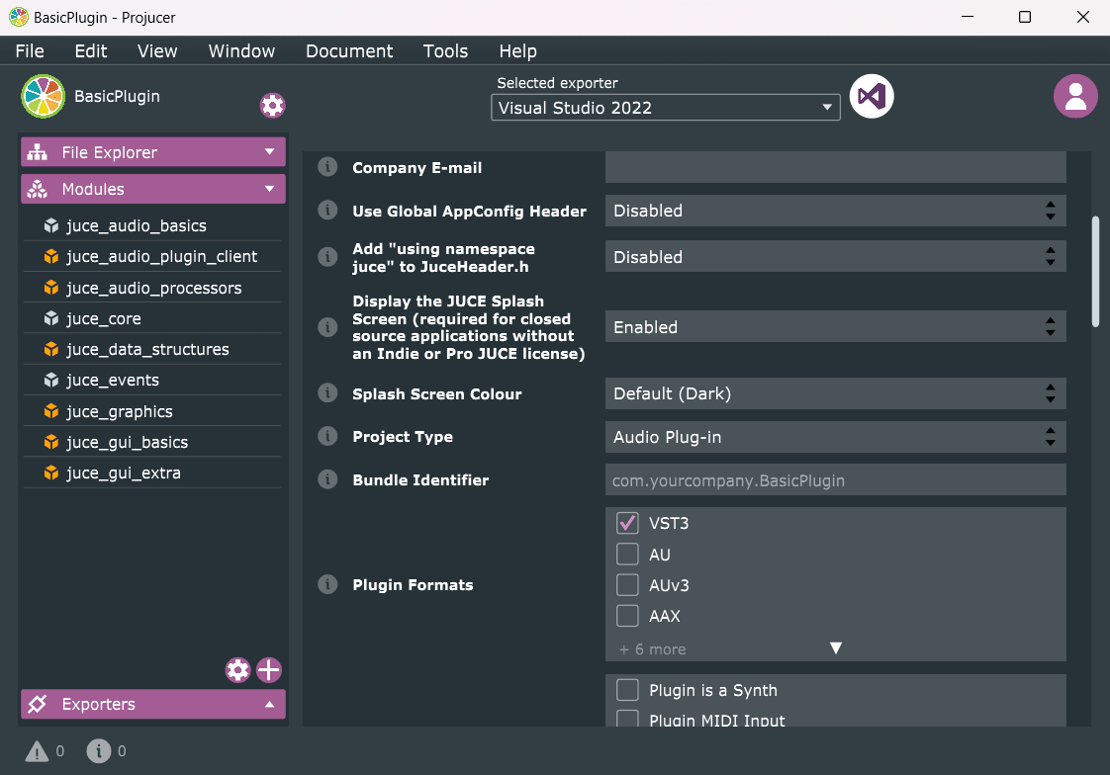Check the AAX plugin format box

(627, 616)
